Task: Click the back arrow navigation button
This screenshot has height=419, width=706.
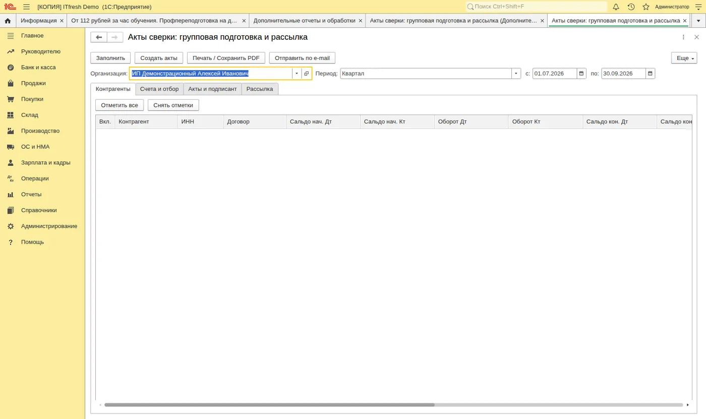Action: pyautogui.click(x=99, y=37)
